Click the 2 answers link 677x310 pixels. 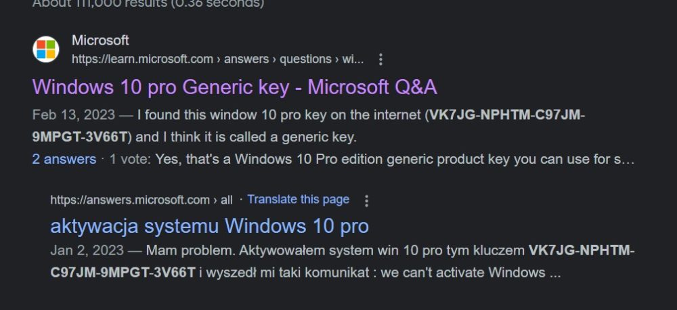coord(64,159)
